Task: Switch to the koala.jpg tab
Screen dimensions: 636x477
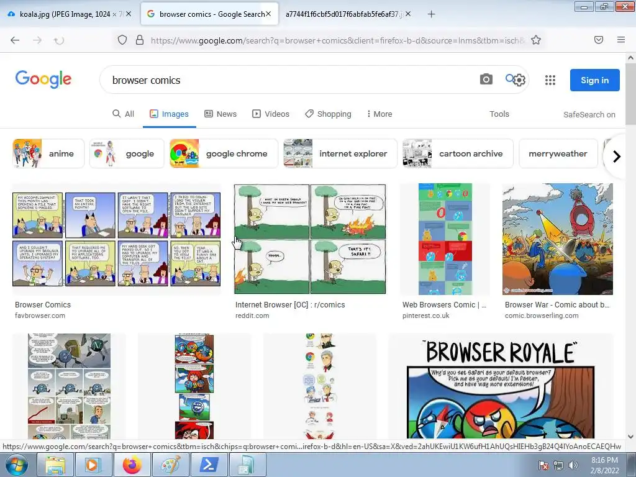Action: point(69,14)
